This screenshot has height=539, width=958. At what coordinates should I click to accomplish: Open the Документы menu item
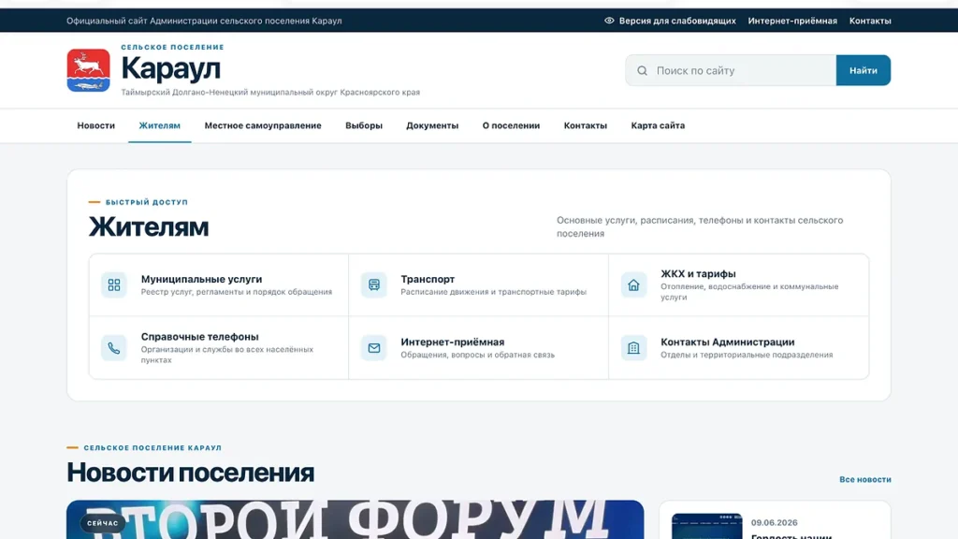(432, 125)
